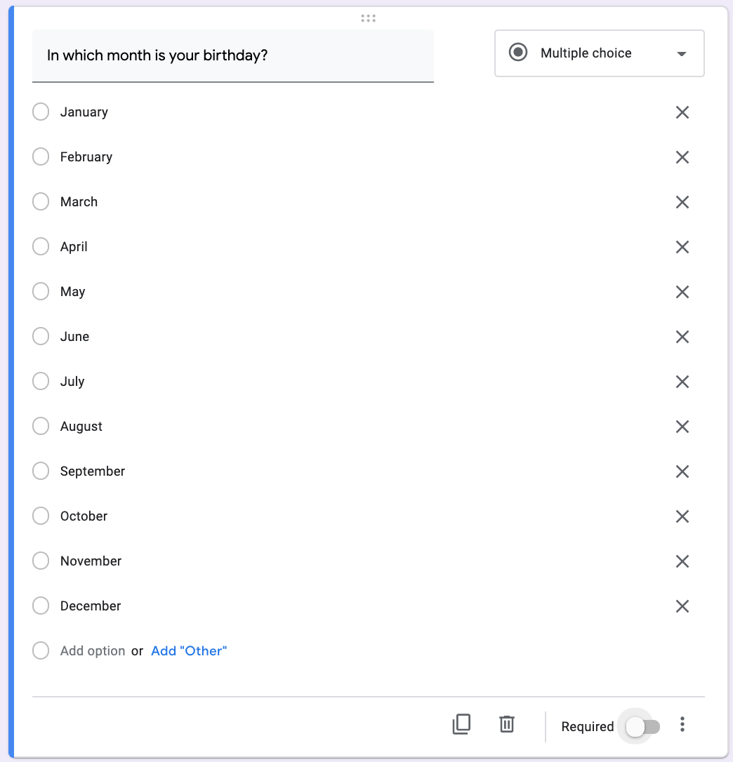Duplicate the question with copy icon
The image size is (733, 762).
click(x=461, y=724)
